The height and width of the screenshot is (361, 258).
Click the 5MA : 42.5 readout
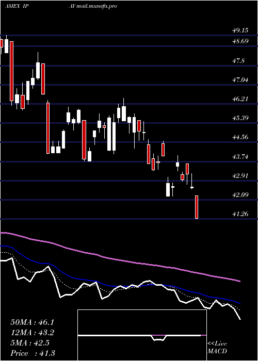click(30, 343)
